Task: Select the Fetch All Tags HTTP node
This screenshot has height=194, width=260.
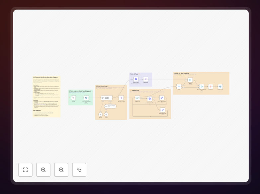Action: coord(136,79)
